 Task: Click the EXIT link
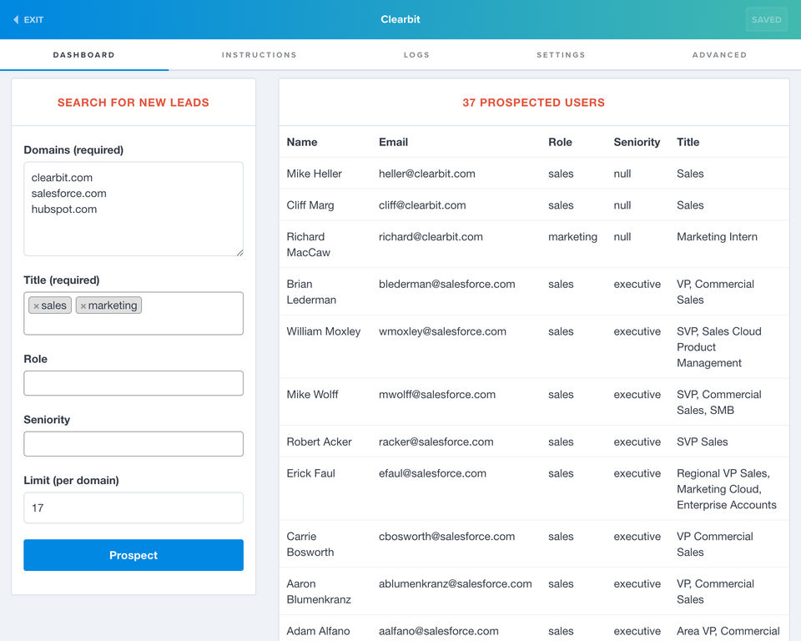[28, 19]
